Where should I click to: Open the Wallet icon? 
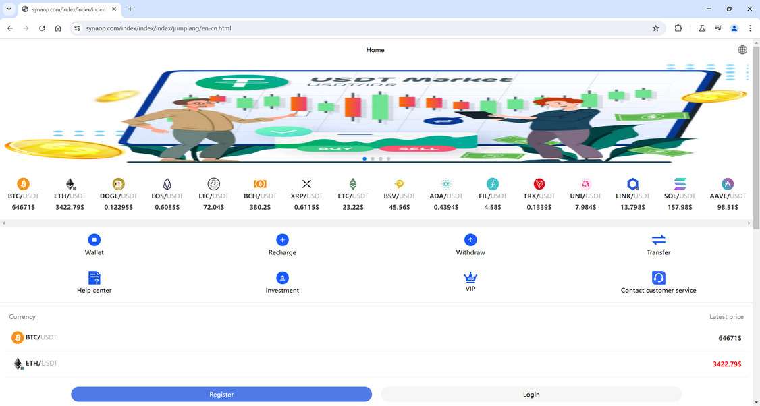click(94, 240)
